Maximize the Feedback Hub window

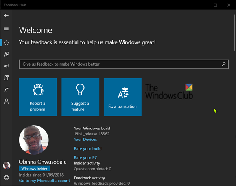pos(216,5)
